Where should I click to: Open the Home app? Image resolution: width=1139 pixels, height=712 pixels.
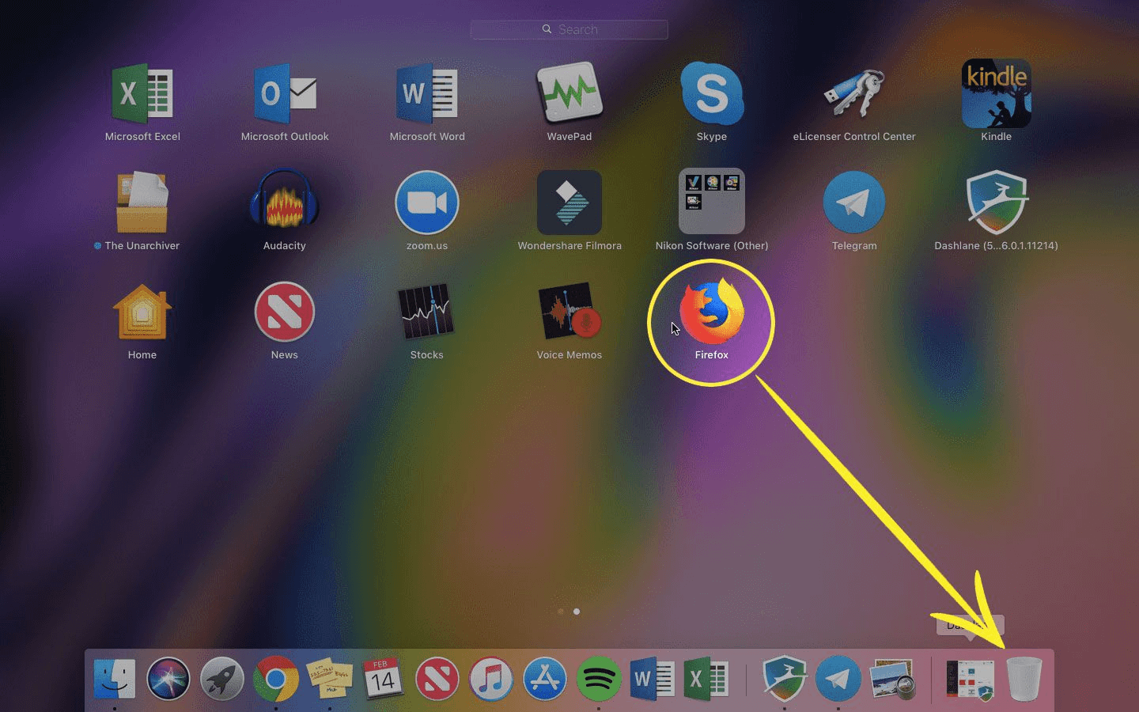[142, 312]
